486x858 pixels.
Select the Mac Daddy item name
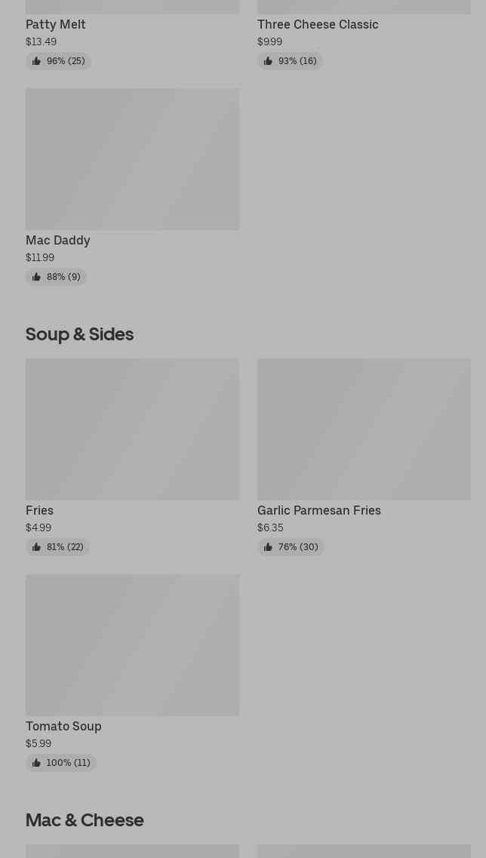coord(58,240)
